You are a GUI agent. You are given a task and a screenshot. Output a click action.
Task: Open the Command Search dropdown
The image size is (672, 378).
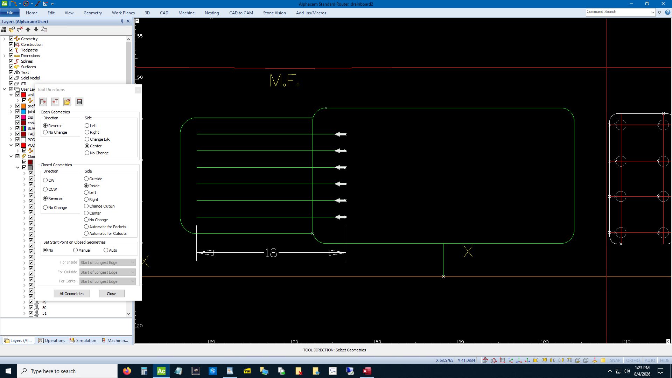point(653,12)
